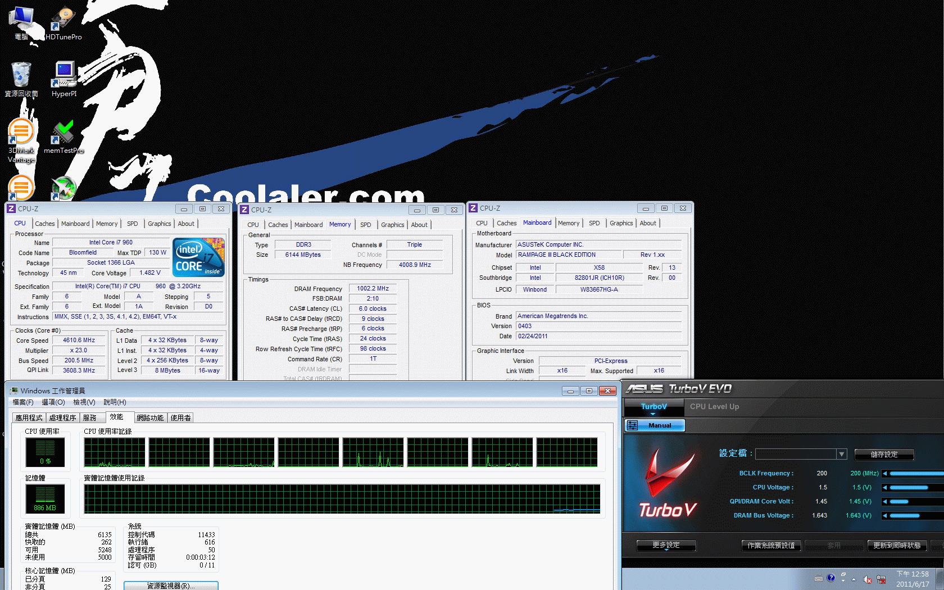Launch the HyperPI desktop shortcut
The width and height of the screenshot is (944, 590).
pyautogui.click(x=64, y=79)
